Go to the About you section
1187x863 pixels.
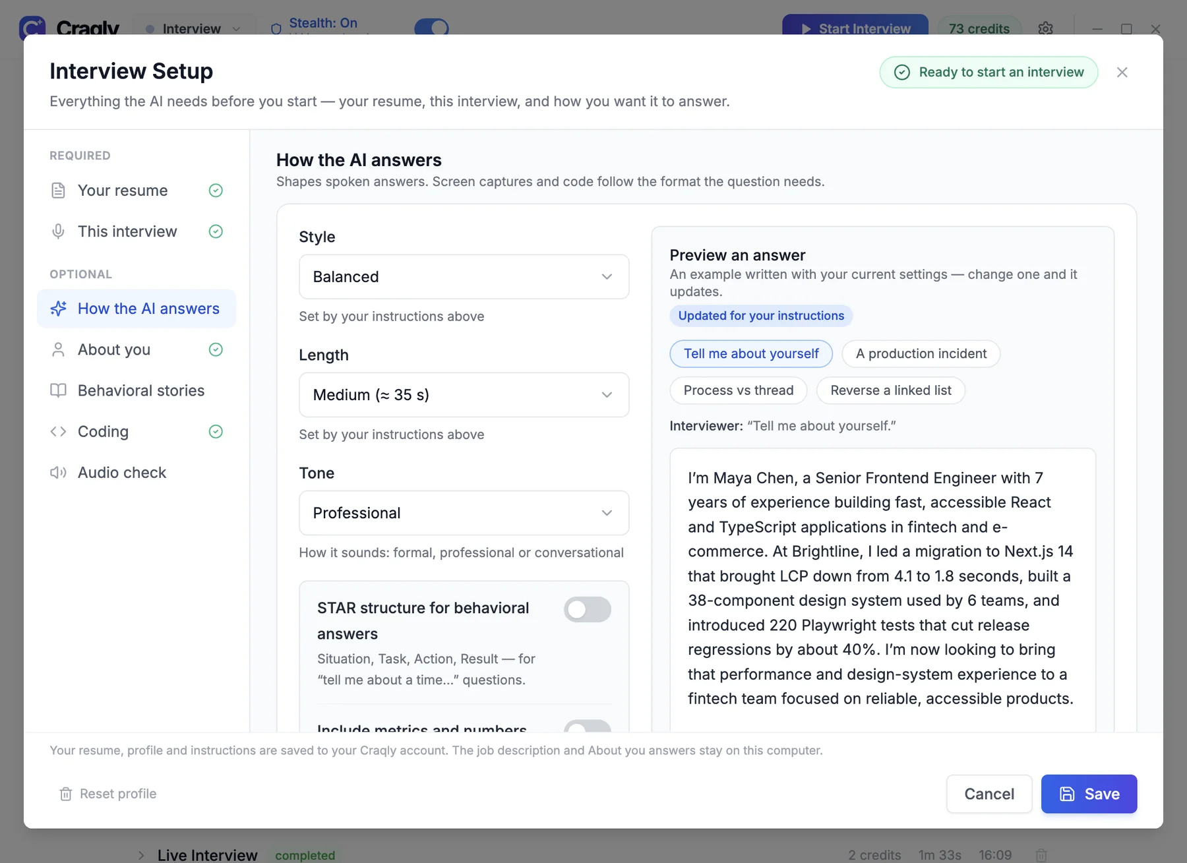(137, 349)
